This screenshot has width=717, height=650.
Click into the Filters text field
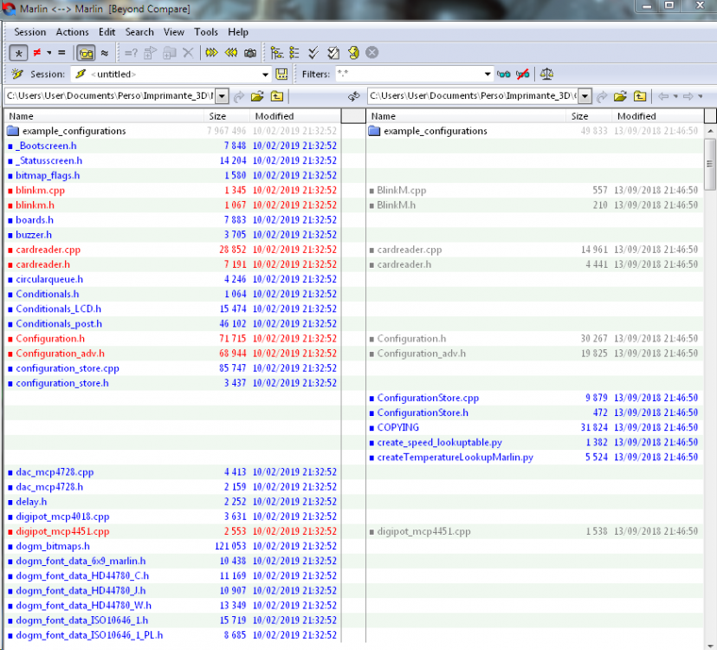click(410, 75)
